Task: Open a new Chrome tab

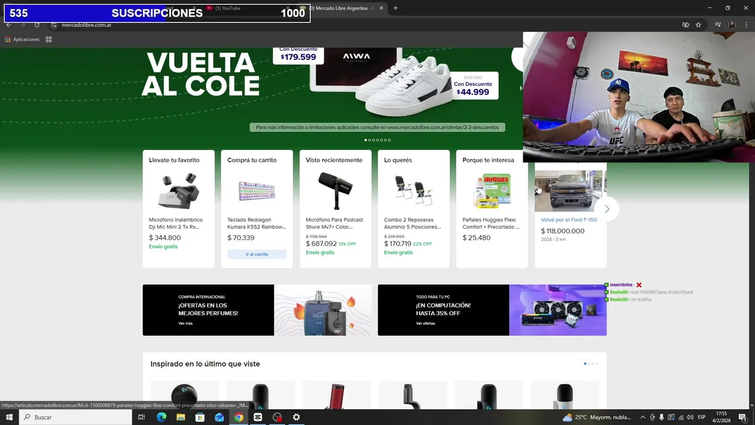Action: (395, 8)
